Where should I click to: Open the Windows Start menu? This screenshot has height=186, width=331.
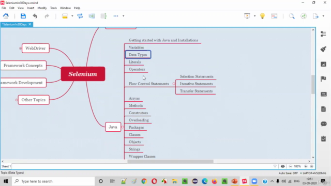coord(6,181)
